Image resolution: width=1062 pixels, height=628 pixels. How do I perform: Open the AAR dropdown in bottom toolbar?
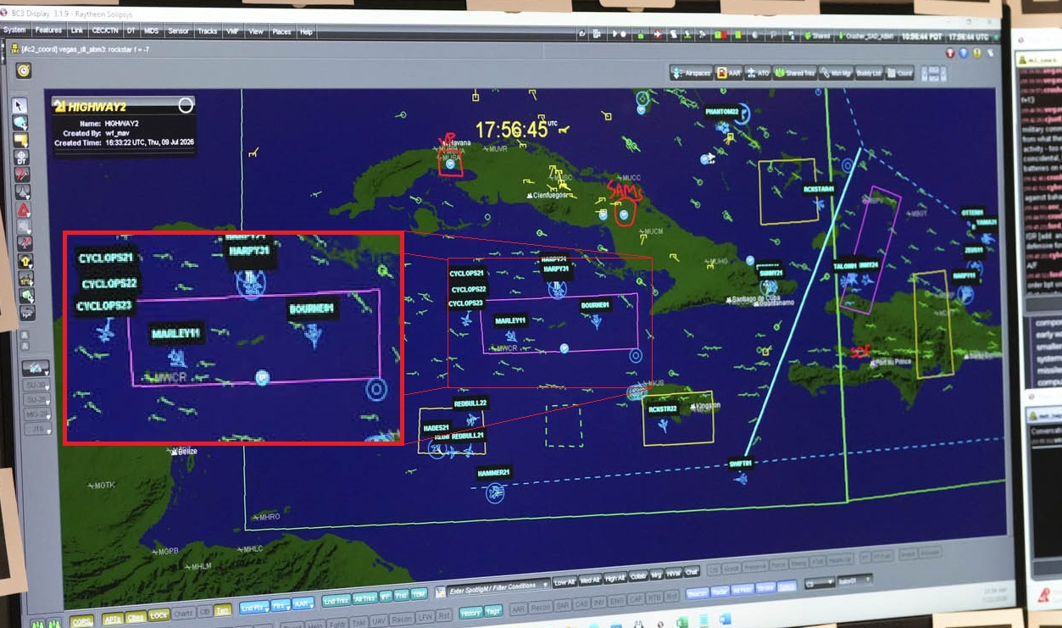coord(303,603)
